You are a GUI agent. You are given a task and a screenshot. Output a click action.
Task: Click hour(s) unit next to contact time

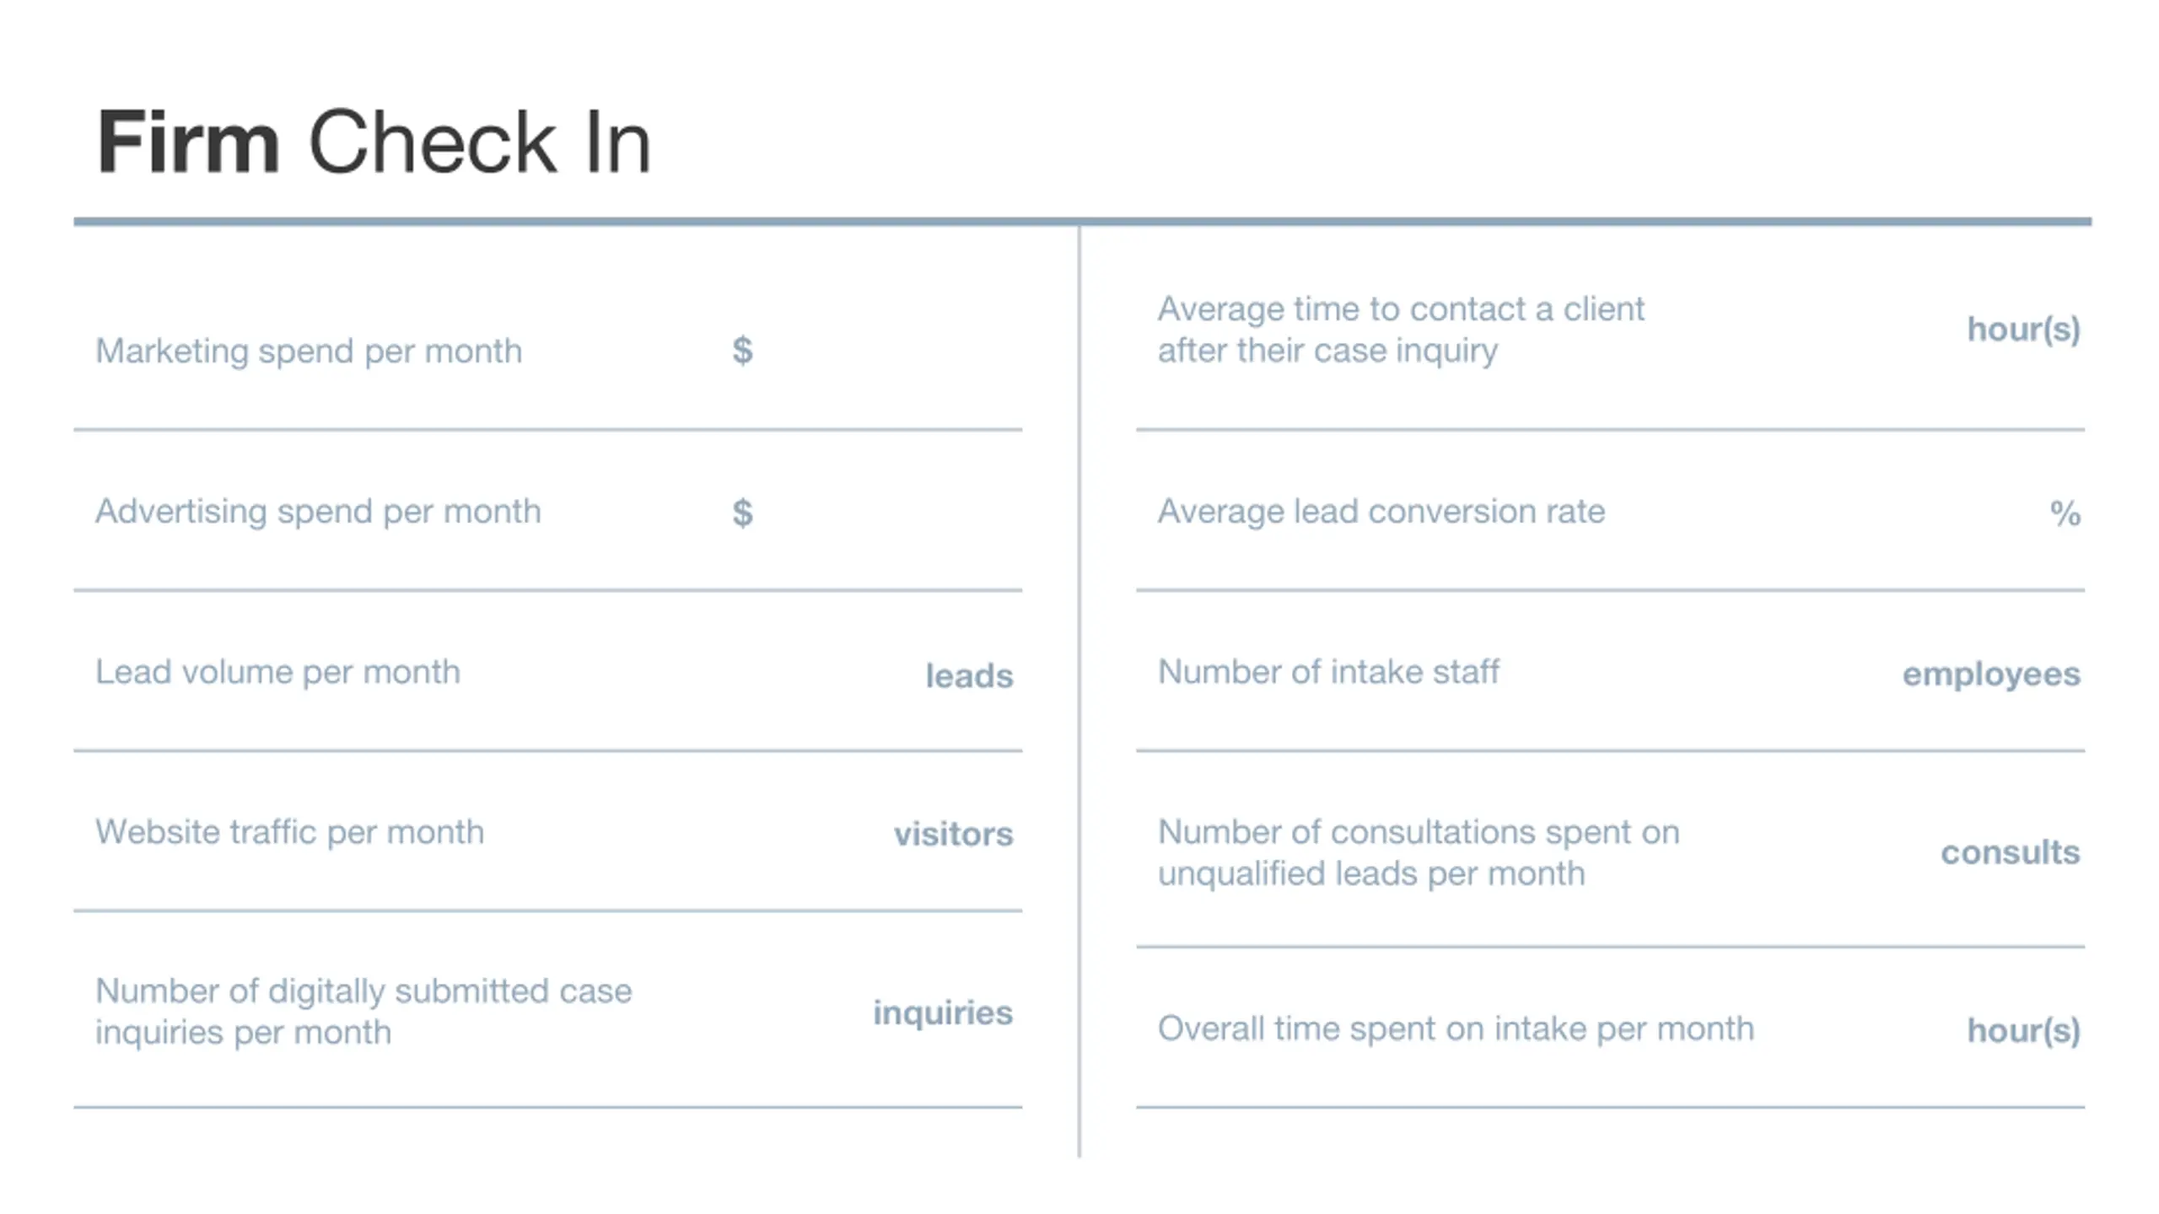[2023, 329]
